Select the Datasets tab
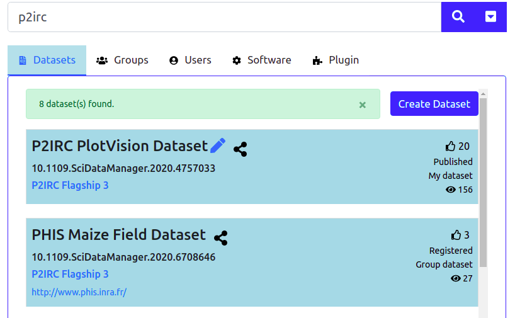 coord(47,60)
